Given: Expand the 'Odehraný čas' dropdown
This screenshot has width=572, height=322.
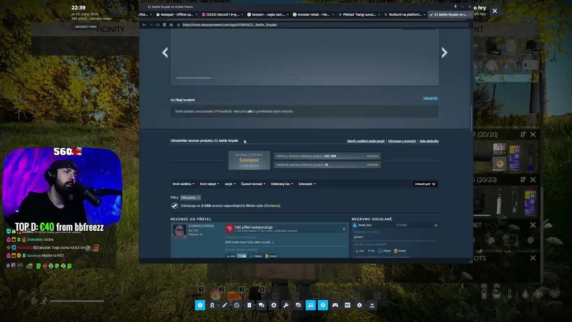Looking at the screenshot, I should (282, 184).
